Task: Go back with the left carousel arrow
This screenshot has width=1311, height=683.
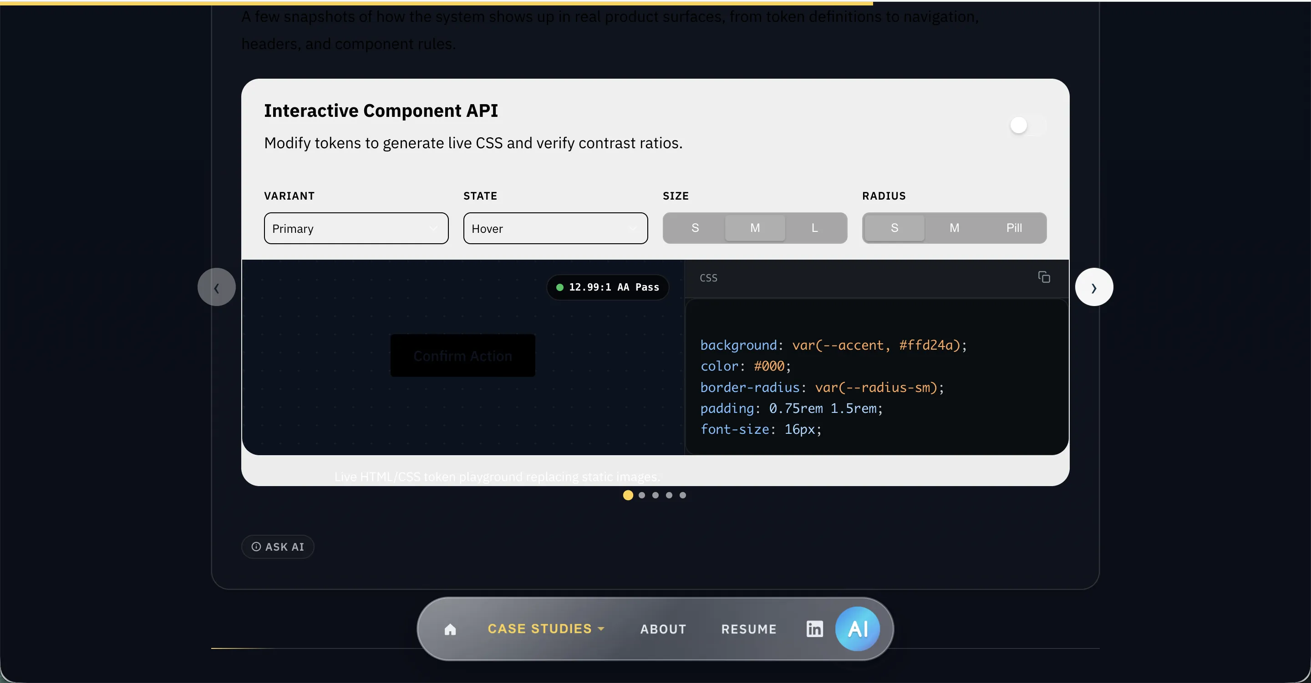Action: click(216, 287)
